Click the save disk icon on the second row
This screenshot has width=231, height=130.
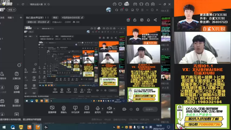tap(133, 10)
